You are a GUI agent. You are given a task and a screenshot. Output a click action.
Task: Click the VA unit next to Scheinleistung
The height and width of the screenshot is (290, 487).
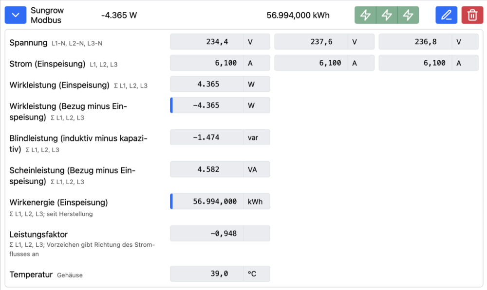coord(257,170)
